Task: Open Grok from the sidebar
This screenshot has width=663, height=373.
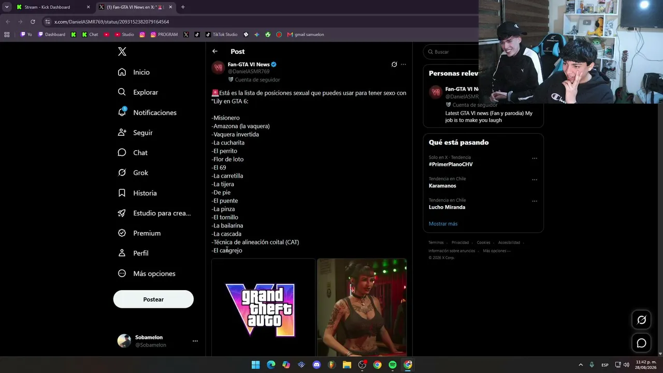Action: 133,173
